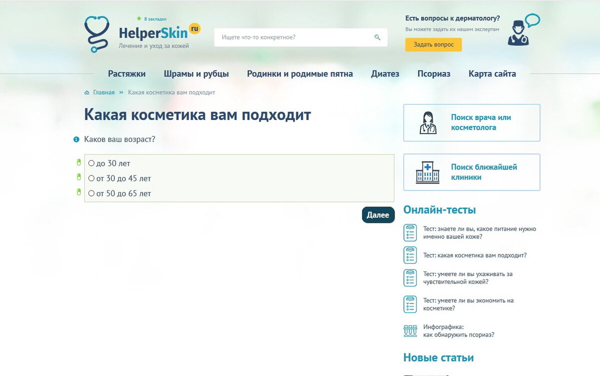The height and width of the screenshot is (376, 600).
Task: Click the female doctor search icon
Action: click(x=427, y=123)
